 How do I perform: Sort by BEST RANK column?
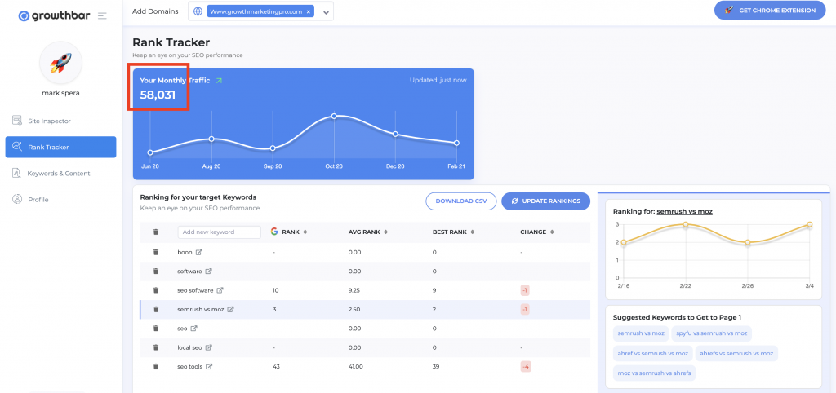[454, 232]
